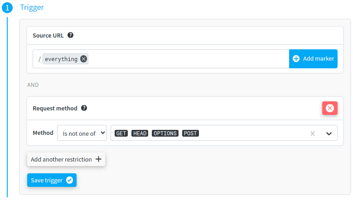353x200 pixels.
Task: Click the step 1 number circle
Action: coord(7,8)
